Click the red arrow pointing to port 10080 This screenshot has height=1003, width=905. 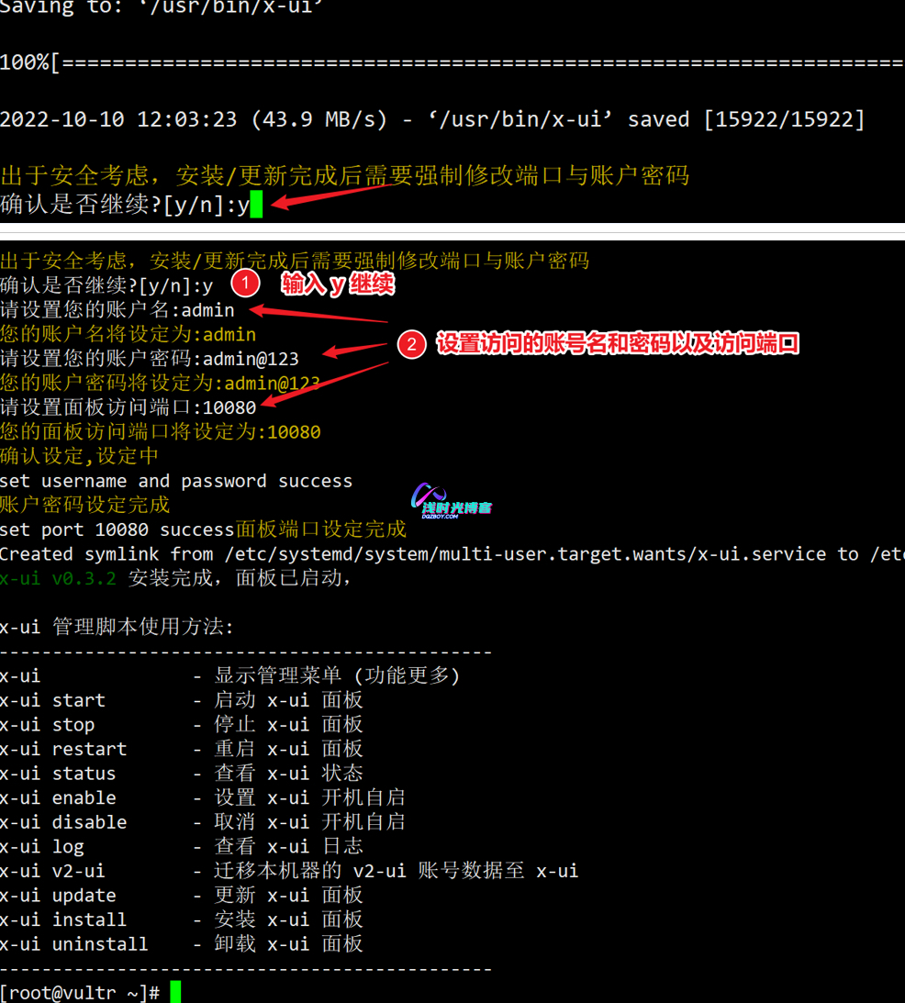coord(326,384)
